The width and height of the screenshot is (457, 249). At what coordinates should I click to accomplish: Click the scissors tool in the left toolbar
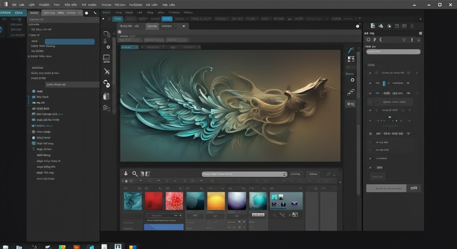[107, 71]
